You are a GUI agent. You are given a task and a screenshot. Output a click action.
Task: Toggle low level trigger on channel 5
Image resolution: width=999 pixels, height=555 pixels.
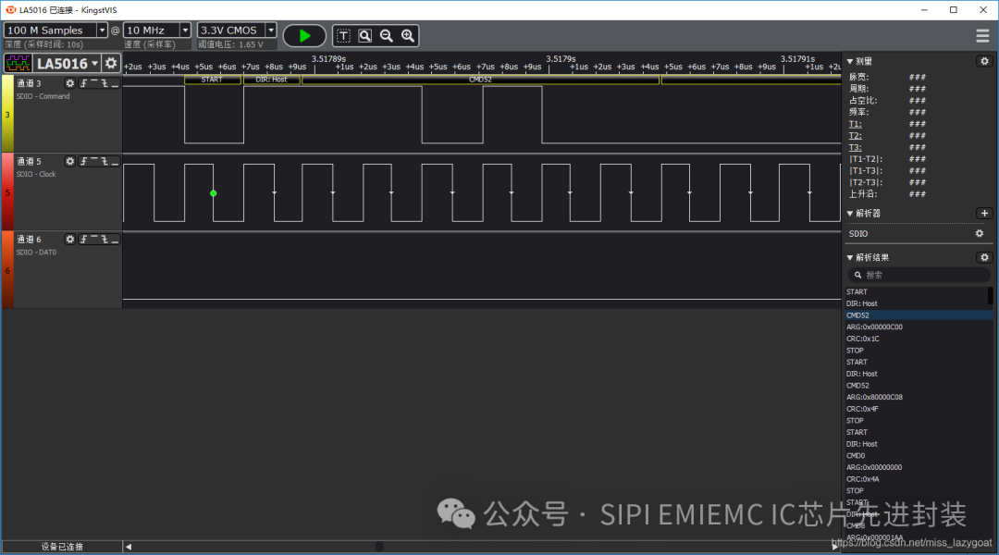pyautogui.click(x=115, y=161)
